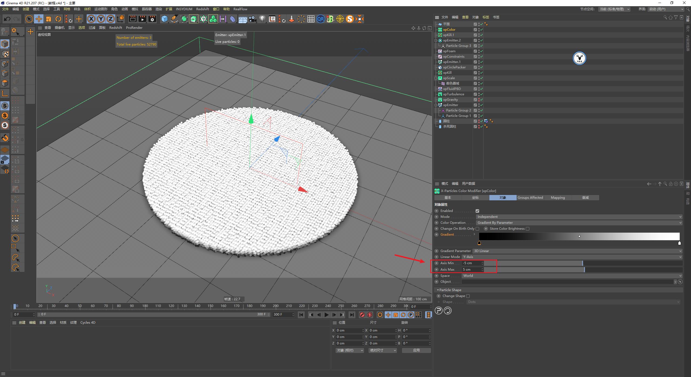
Task: Enable the Change On Birth Only checkbox
Action: (x=477, y=228)
